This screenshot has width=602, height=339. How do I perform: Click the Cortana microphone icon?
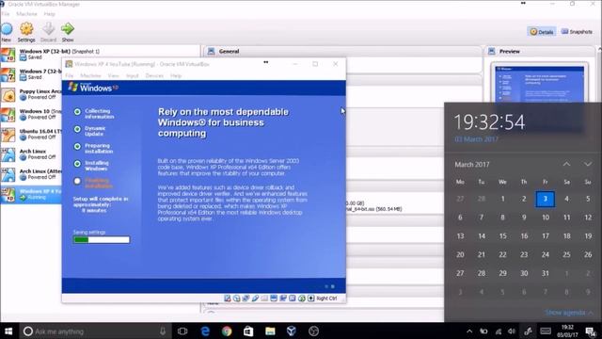[163, 331]
